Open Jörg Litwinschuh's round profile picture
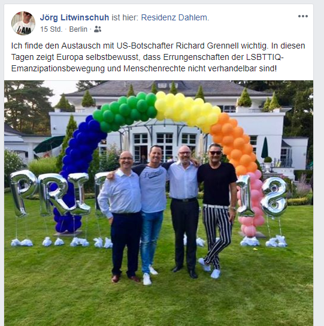Image resolution: width=324 pixels, height=326 pixels. pos(23,23)
